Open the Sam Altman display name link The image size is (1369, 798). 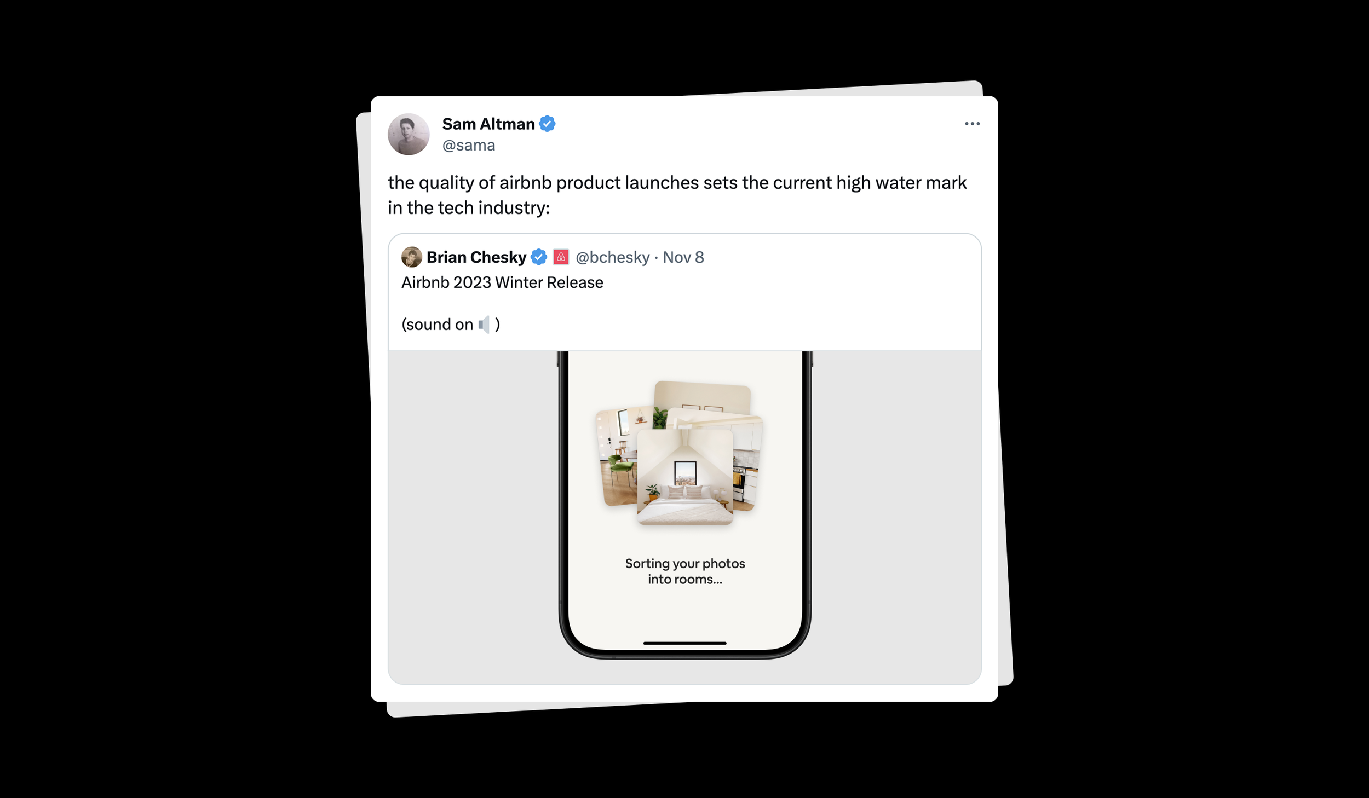(x=488, y=124)
